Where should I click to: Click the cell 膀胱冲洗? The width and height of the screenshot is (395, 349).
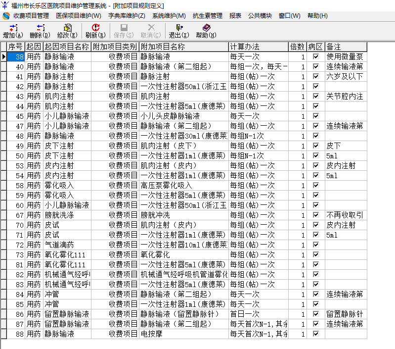tap(183, 215)
